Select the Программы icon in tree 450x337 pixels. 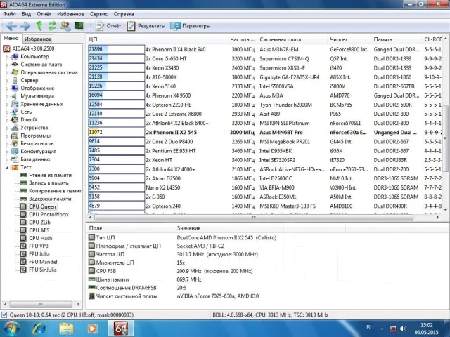coord(15,136)
